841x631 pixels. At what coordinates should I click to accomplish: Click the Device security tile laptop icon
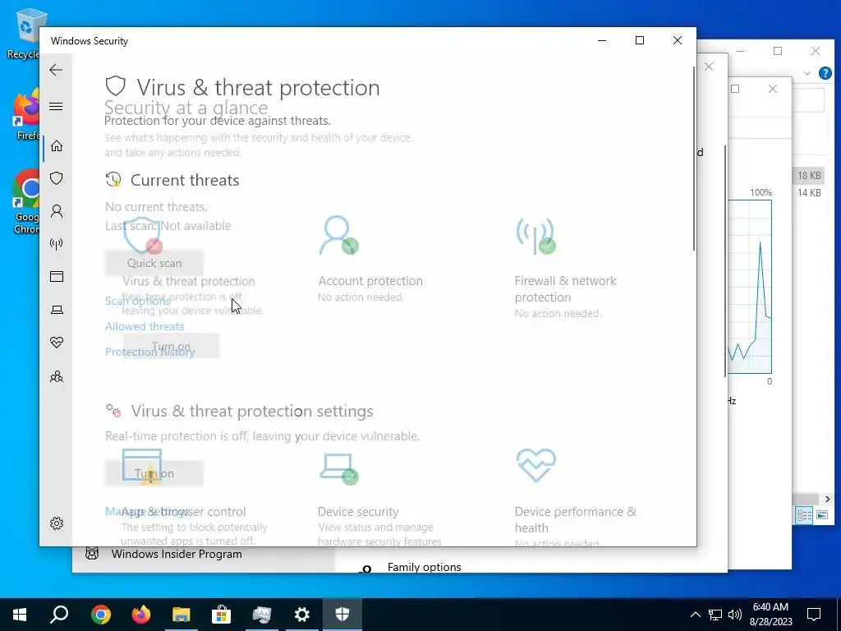[338, 468]
